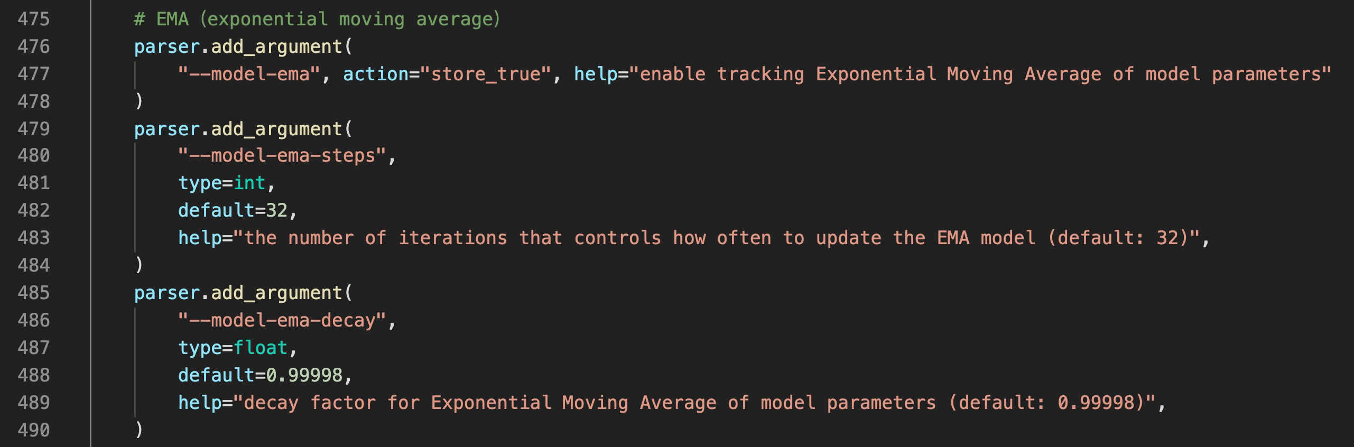Click add_argument on line 485

click(277, 293)
